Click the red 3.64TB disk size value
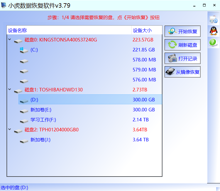220x191 pixels. tap(140, 130)
